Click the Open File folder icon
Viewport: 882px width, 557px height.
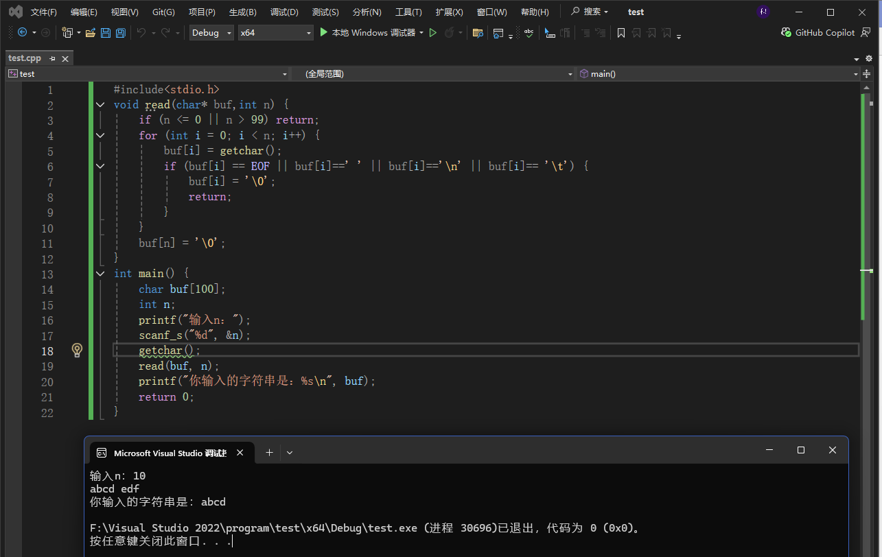[x=90, y=32]
